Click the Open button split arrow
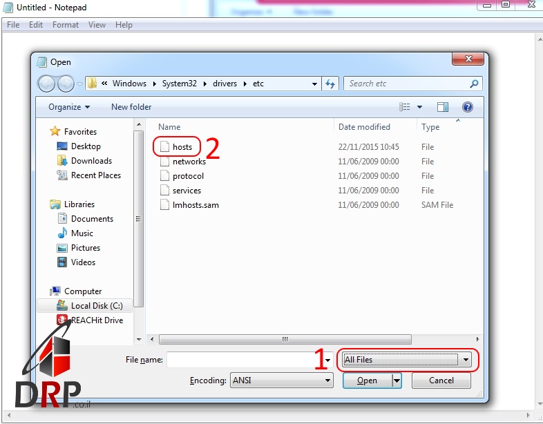The height and width of the screenshot is (424, 543). point(397,380)
